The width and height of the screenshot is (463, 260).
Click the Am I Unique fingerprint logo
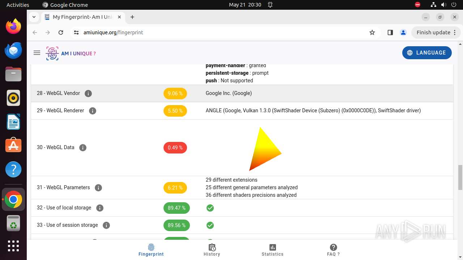71,53
